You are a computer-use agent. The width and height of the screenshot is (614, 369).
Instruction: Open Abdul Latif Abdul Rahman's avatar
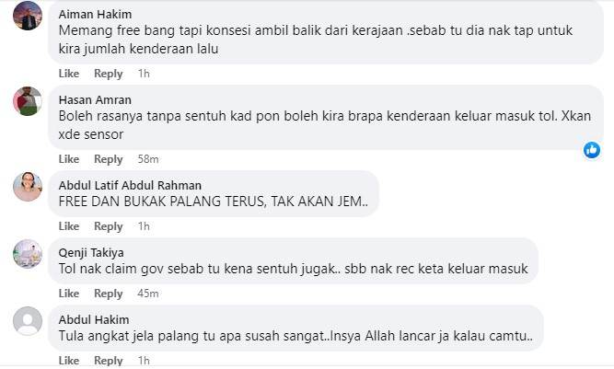[28, 187]
